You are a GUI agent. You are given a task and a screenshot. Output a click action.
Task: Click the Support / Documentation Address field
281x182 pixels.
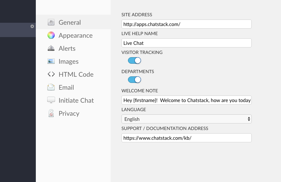click(x=187, y=138)
